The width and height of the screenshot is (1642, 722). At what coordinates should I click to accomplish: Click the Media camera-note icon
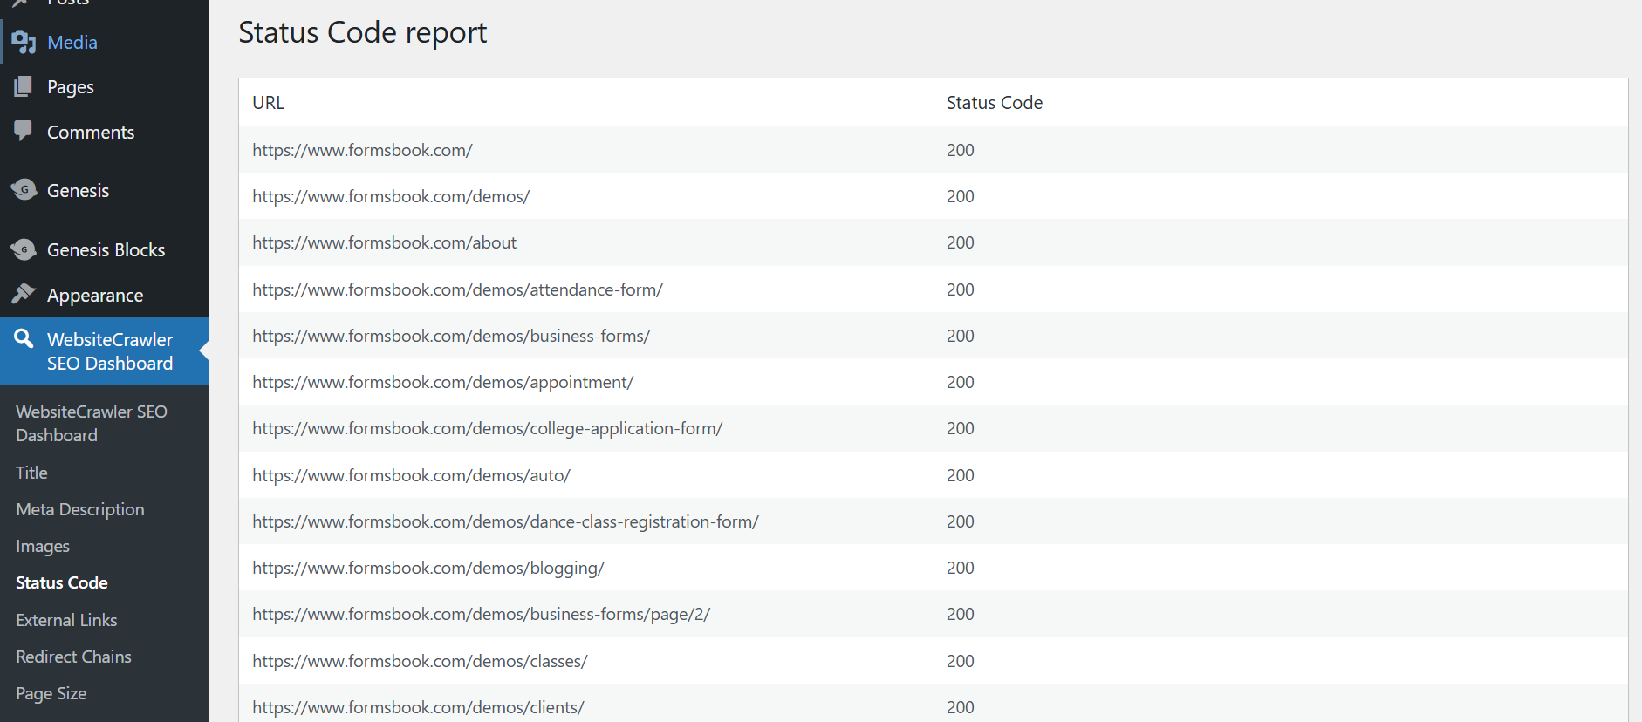pos(24,42)
